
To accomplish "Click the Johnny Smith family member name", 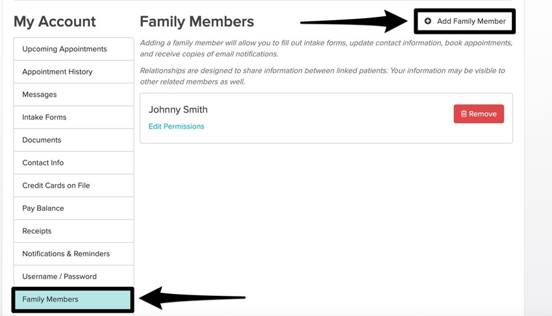I will click(178, 110).
